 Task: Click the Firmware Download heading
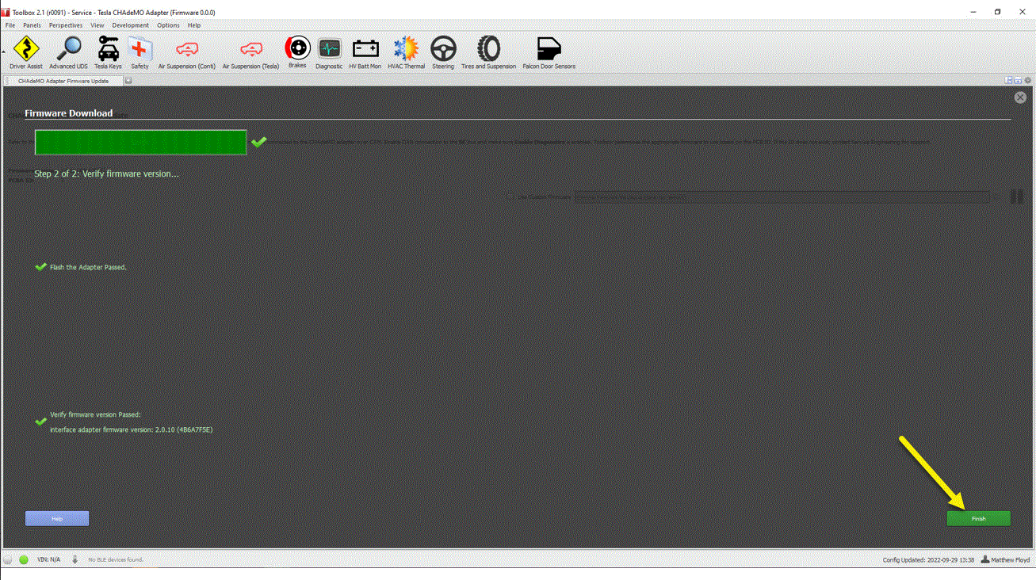click(69, 113)
